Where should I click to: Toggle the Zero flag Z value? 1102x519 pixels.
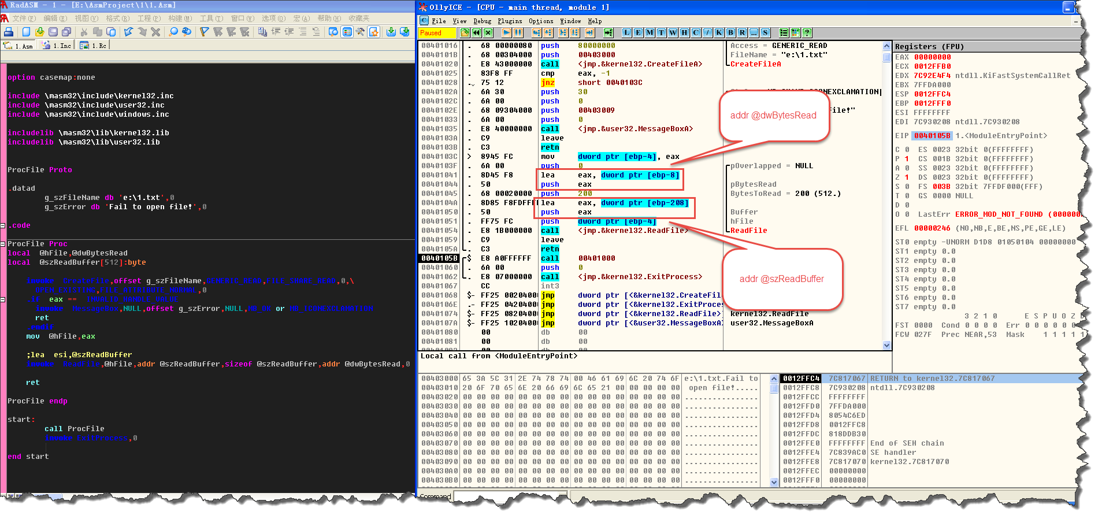[907, 177]
